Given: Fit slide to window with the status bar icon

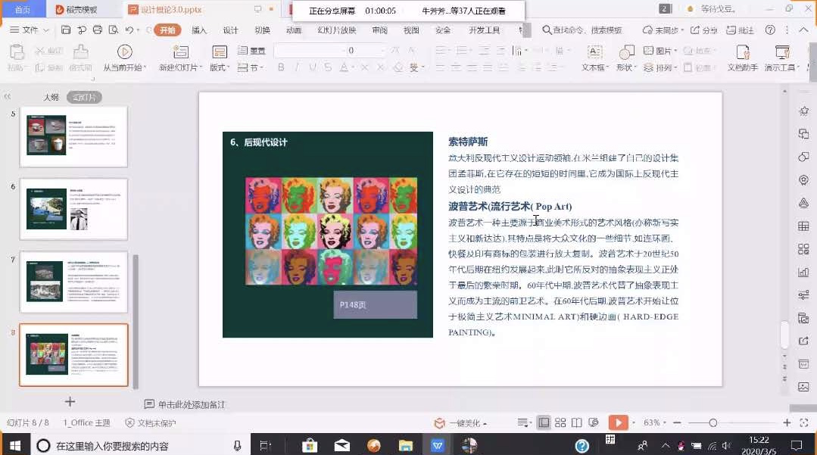Looking at the screenshot, I should (x=804, y=422).
